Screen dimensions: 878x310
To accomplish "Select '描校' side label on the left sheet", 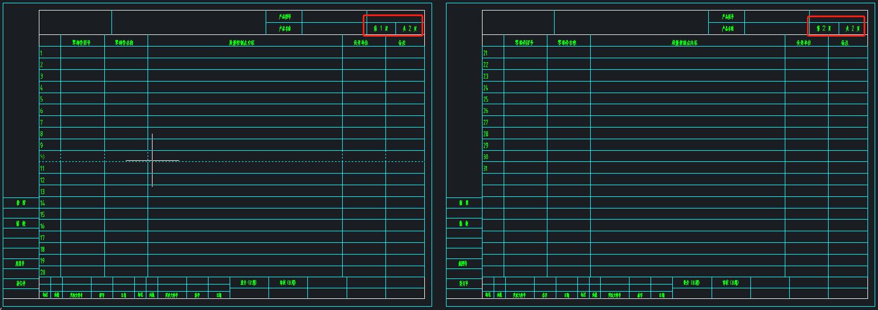I will click(21, 224).
